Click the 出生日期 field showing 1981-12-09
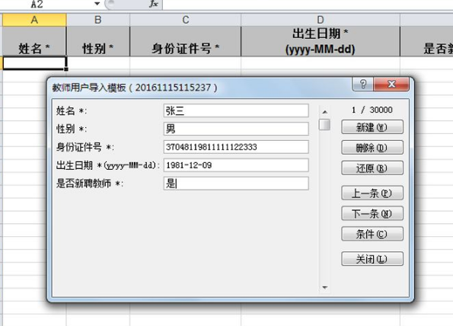 click(x=236, y=165)
